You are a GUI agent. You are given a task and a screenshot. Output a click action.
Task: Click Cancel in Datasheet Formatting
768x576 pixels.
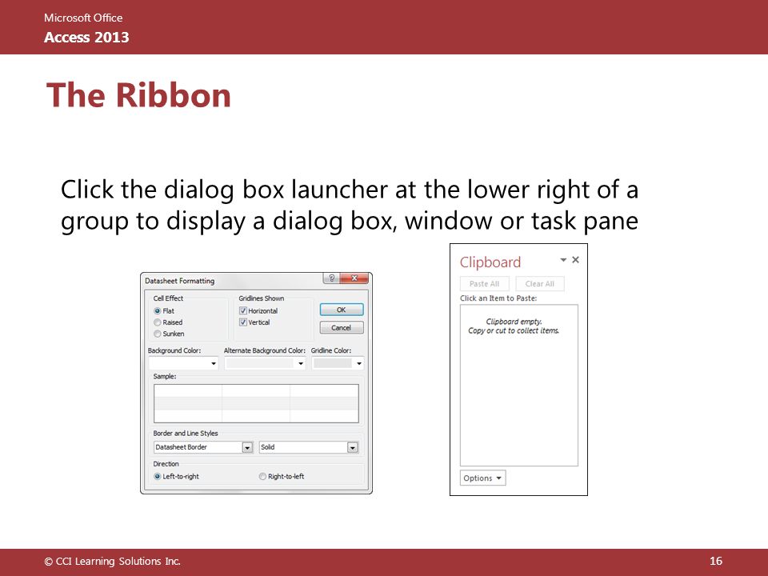click(342, 328)
